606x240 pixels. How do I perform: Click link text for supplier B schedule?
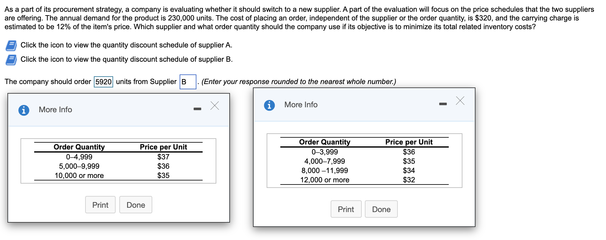(x=126, y=60)
